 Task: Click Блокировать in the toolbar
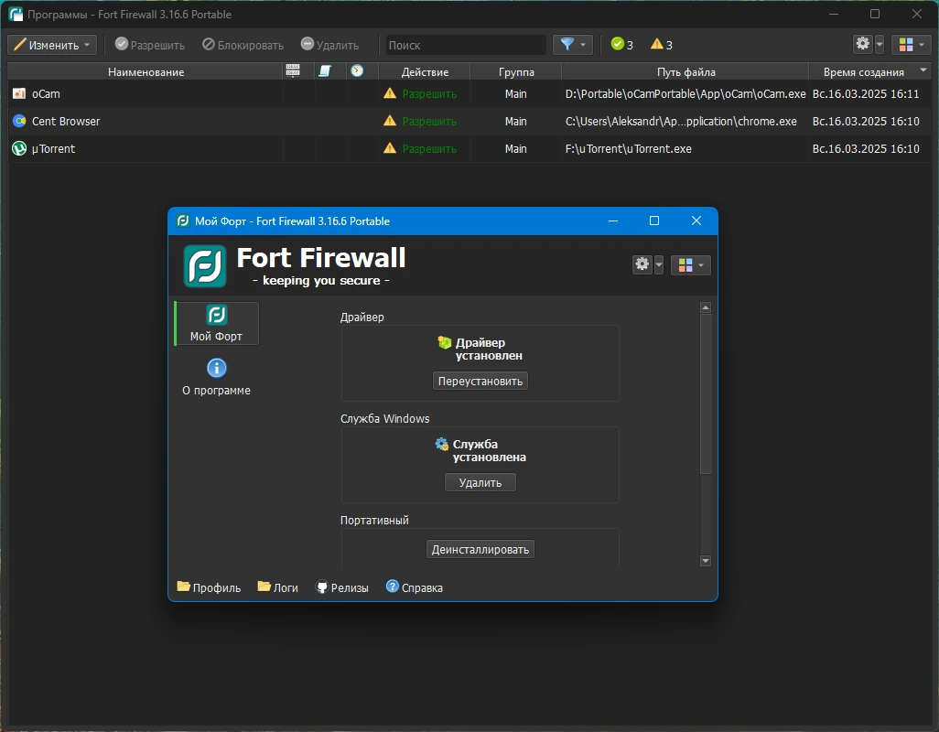(243, 45)
